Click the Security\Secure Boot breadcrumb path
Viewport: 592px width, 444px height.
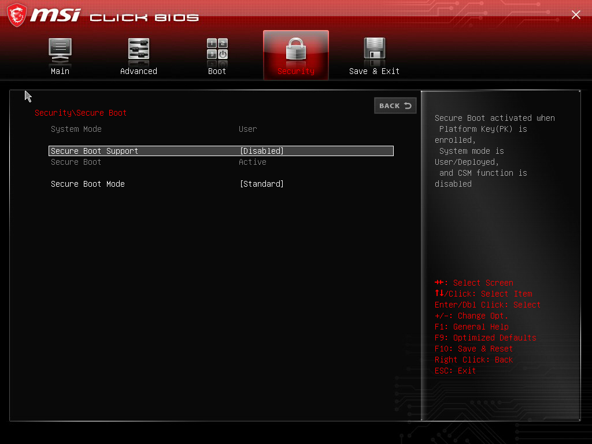pyautogui.click(x=80, y=113)
